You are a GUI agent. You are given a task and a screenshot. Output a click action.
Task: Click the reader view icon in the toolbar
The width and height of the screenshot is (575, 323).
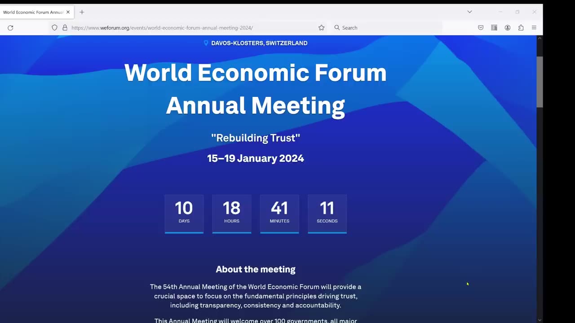tap(494, 28)
